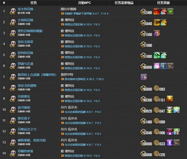Click the quest marker icon for row 4
The width and height of the screenshot is (187, 159).
coord(12,44)
